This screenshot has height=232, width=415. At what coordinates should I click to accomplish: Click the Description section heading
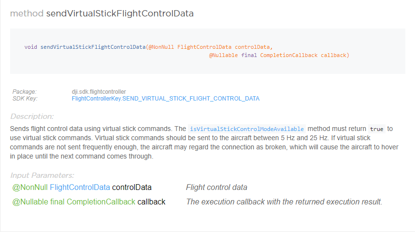[32, 116]
